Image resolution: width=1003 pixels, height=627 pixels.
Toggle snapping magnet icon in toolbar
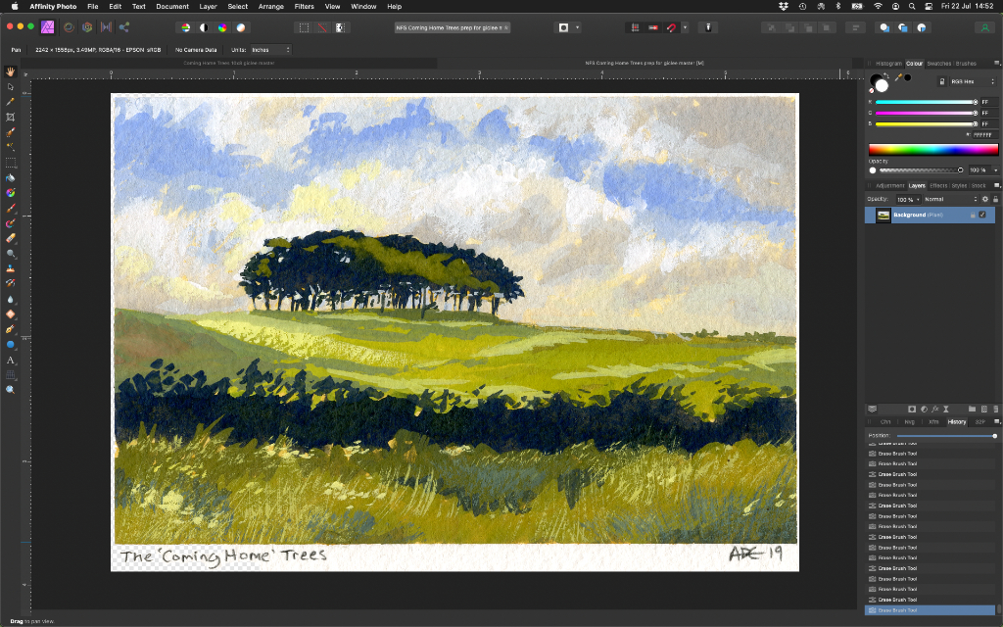pyautogui.click(x=671, y=27)
